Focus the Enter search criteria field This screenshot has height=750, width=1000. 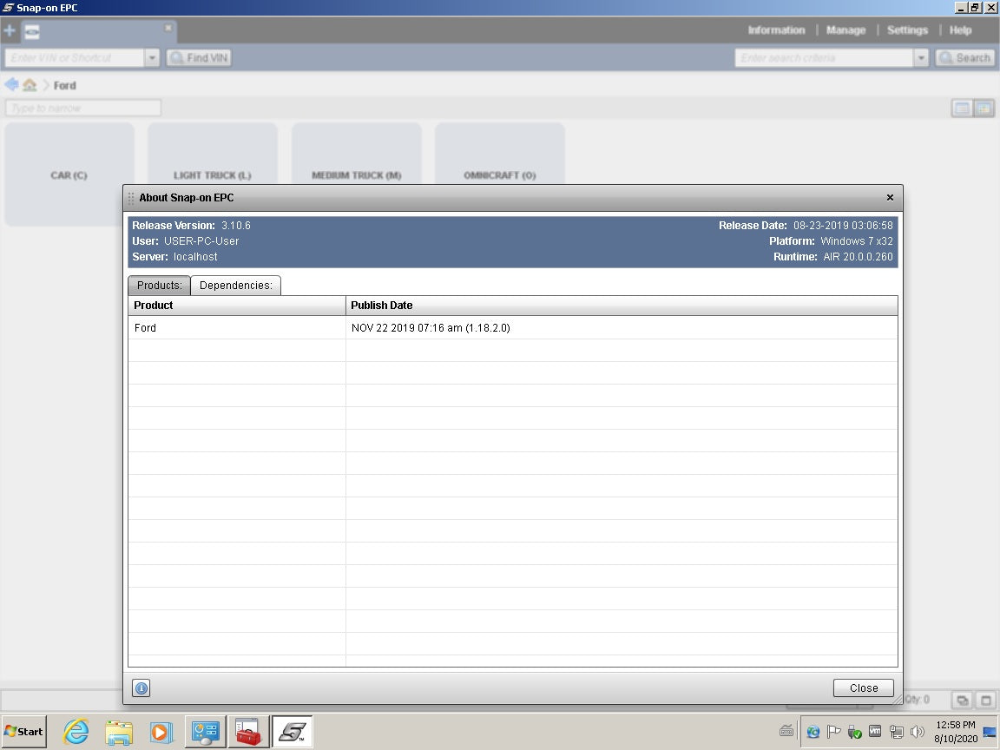point(825,58)
